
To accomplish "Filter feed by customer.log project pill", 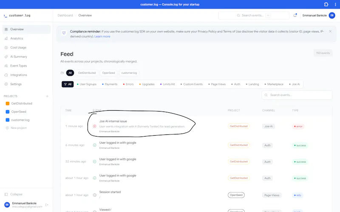I will coord(129,73).
